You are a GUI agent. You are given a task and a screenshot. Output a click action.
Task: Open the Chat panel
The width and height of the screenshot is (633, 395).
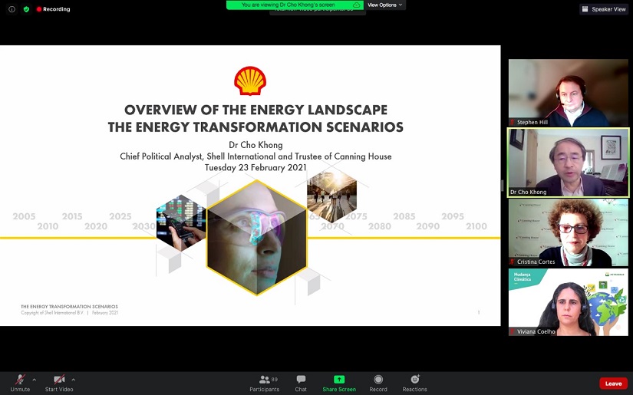coord(301,383)
